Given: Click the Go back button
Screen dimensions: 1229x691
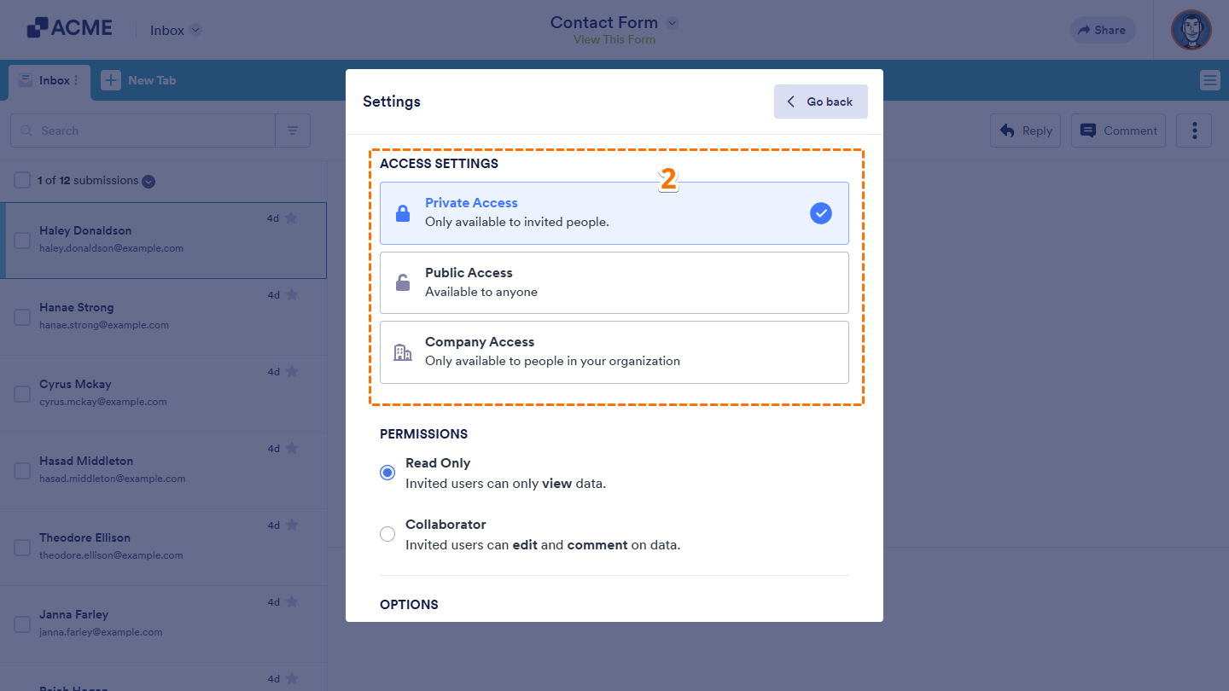Looking at the screenshot, I should [x=820, y=101].
